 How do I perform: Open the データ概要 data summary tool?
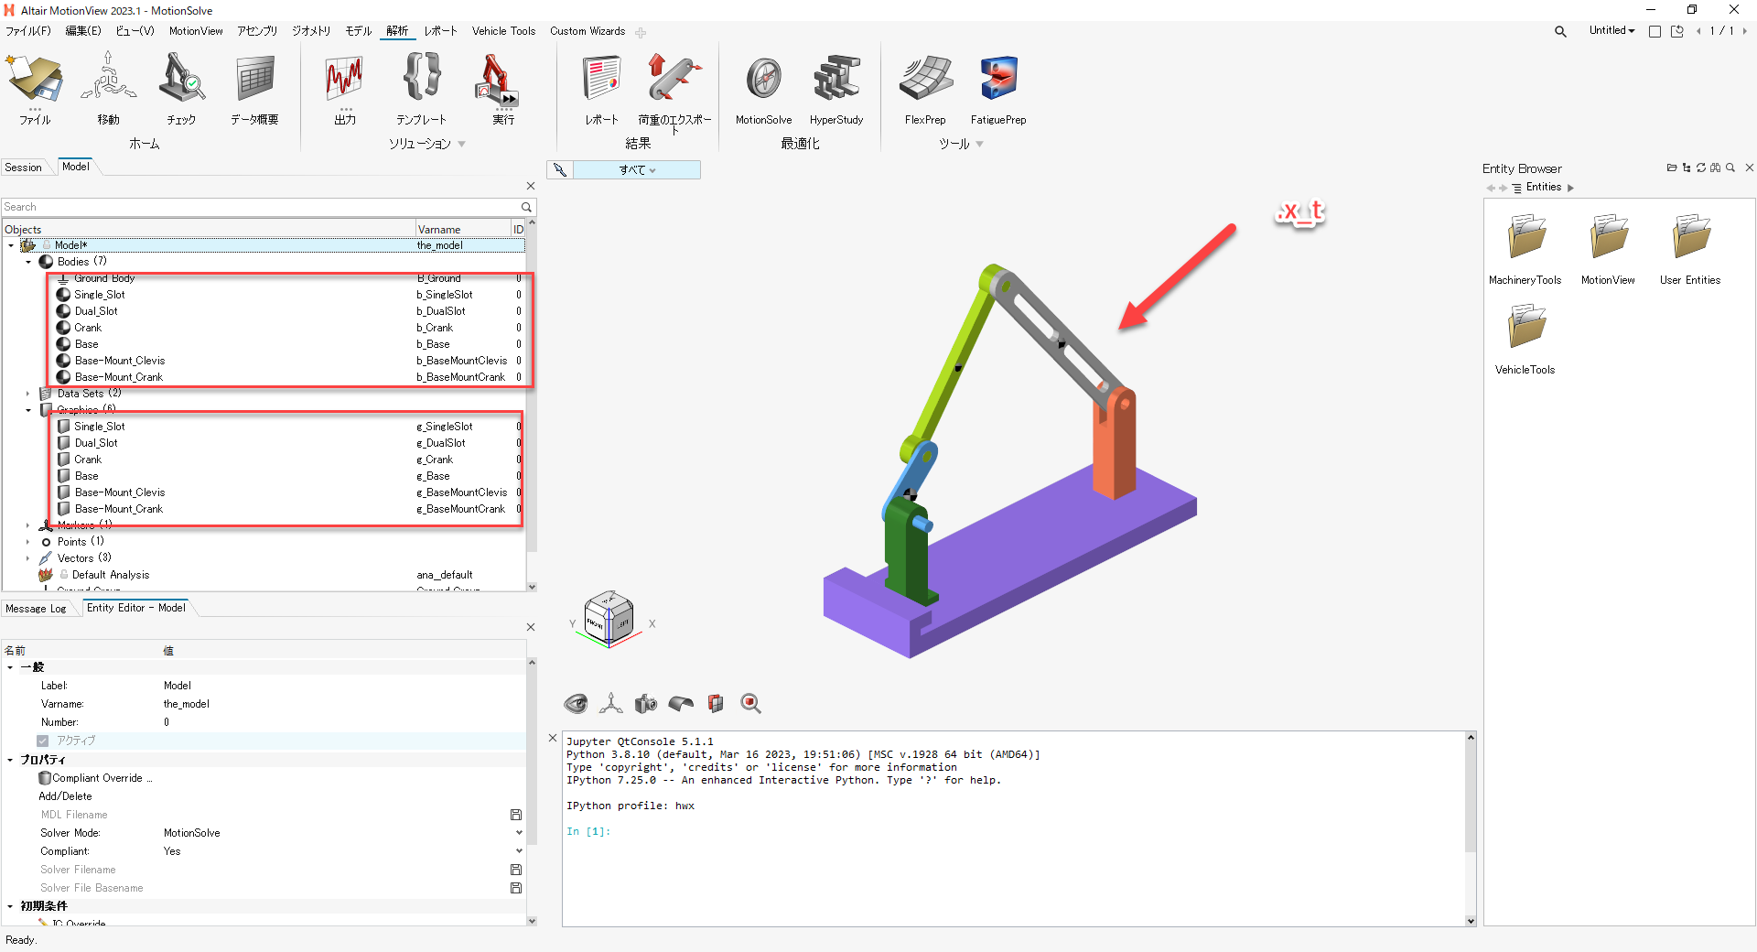254,88
